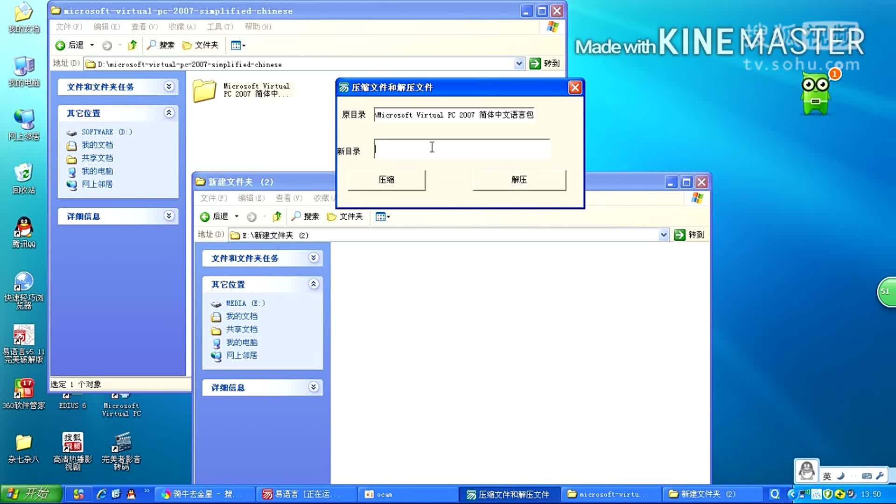Switch to ocam taskbar item
The width and height of the screenshot is (896, 504).
(x=407, y=494)
